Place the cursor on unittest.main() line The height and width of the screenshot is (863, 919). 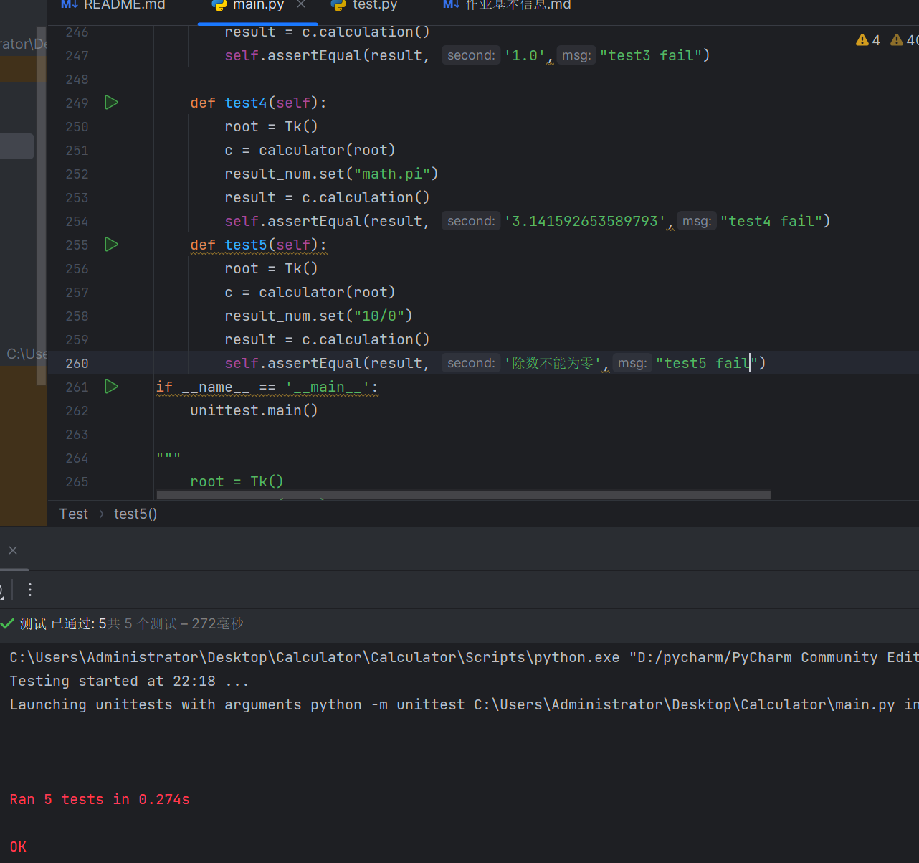coord(254,410)
